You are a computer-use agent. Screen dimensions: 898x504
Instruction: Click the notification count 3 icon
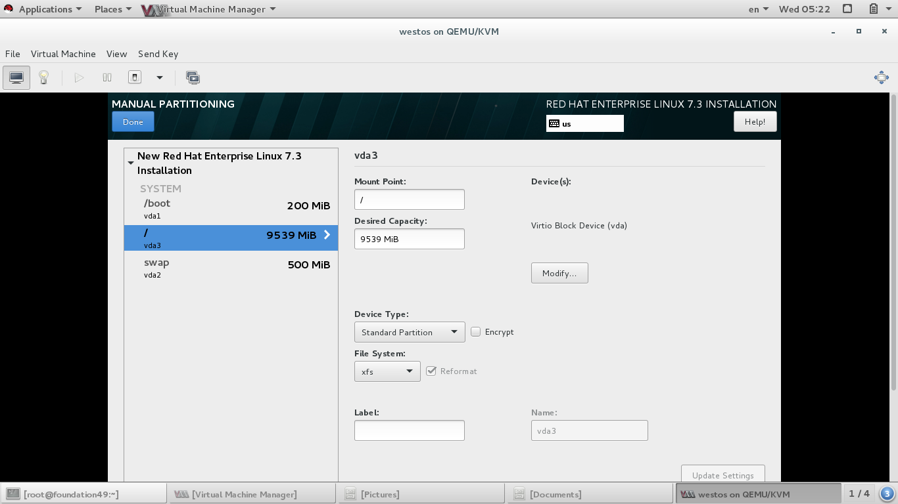(x=887, y=493)
